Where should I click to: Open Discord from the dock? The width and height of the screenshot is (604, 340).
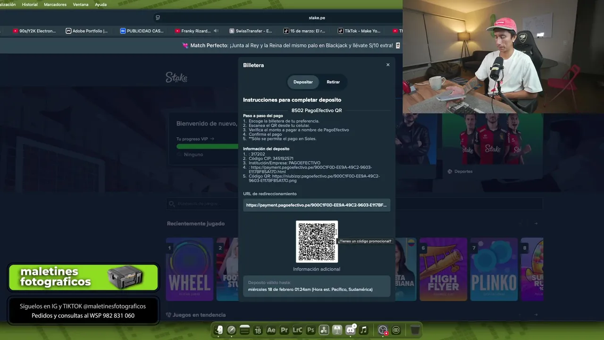click(x=350, y=330)
